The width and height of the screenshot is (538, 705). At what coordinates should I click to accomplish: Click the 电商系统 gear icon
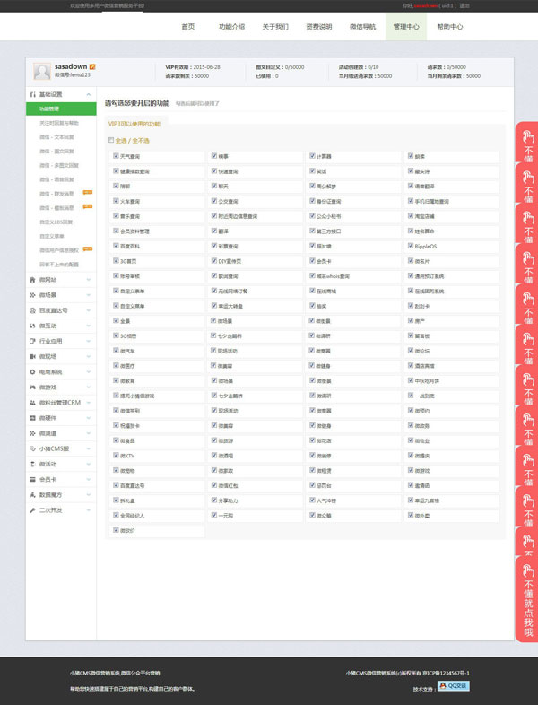coord(32,372)
